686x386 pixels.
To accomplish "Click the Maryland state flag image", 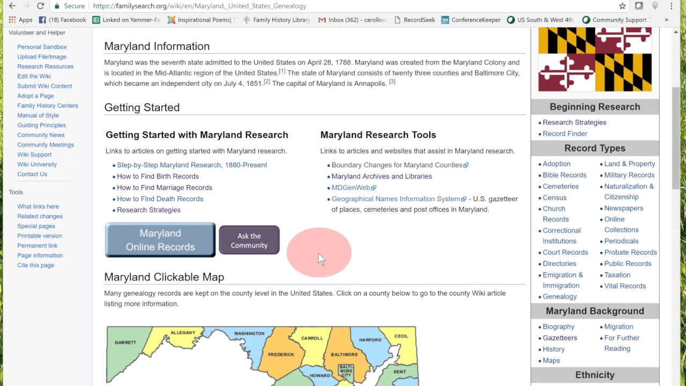I will (595, 60).
